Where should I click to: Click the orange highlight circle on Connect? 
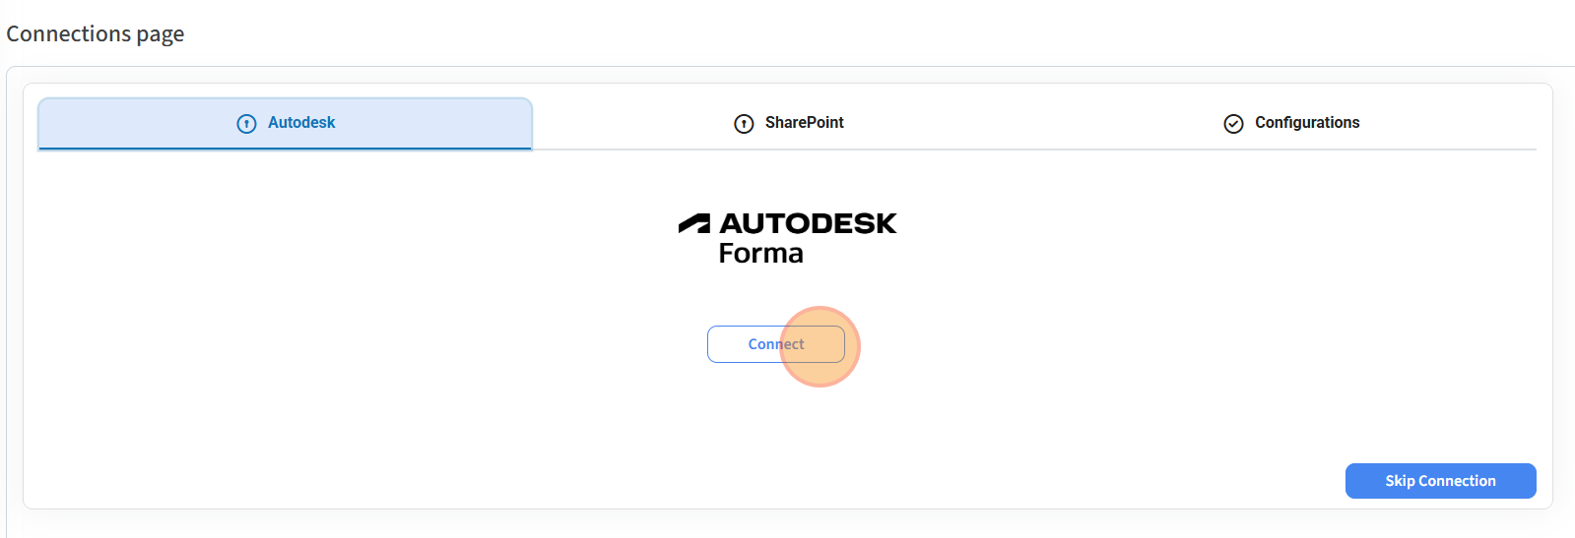point(820,346)
